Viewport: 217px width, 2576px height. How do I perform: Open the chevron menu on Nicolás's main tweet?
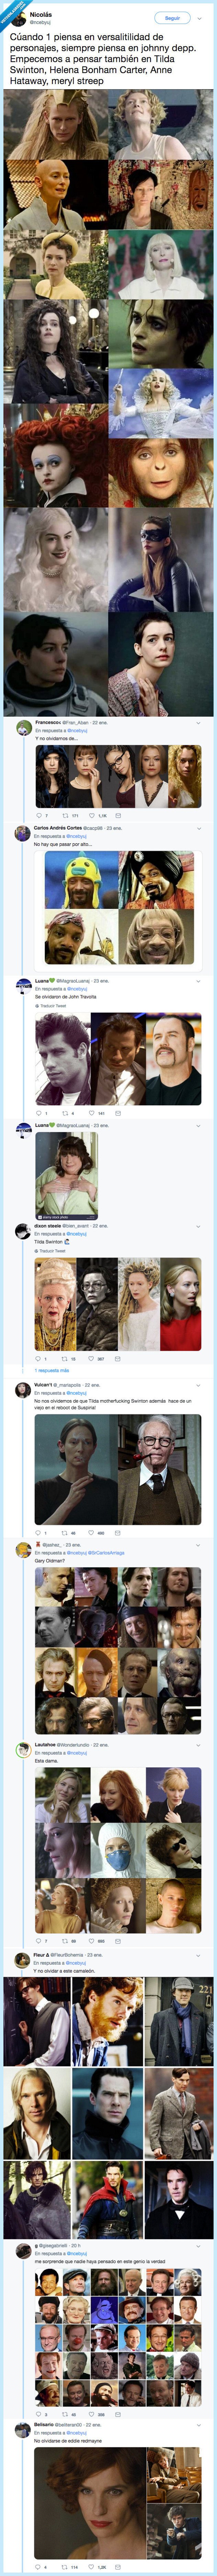pos(199,18)
